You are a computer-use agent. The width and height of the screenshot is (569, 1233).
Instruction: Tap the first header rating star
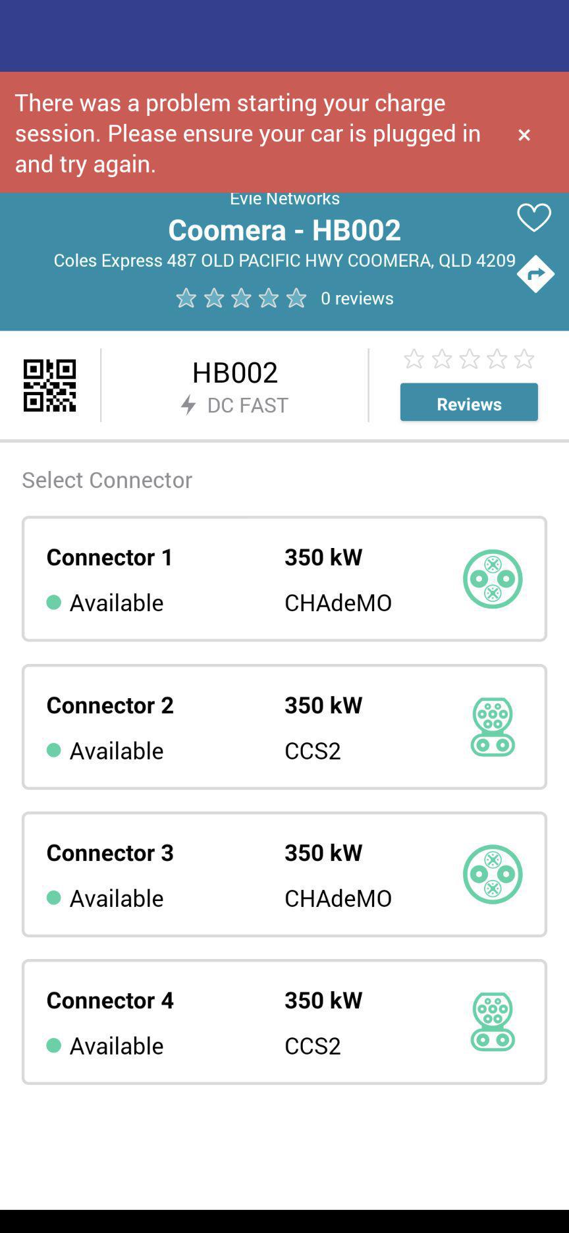click(186, 298)
